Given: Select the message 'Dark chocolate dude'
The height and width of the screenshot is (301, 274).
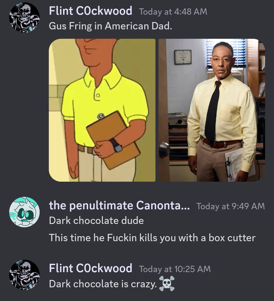Looking at the screenshot, I should pyautogui.click(x=96, y=220).
